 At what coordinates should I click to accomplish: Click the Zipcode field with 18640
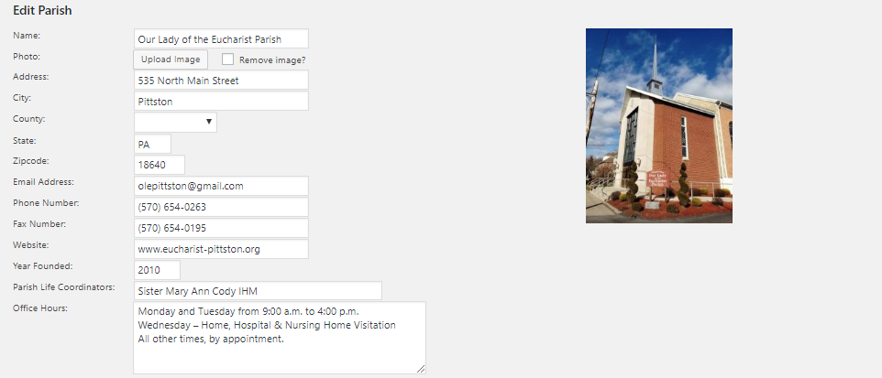[160, 165]
